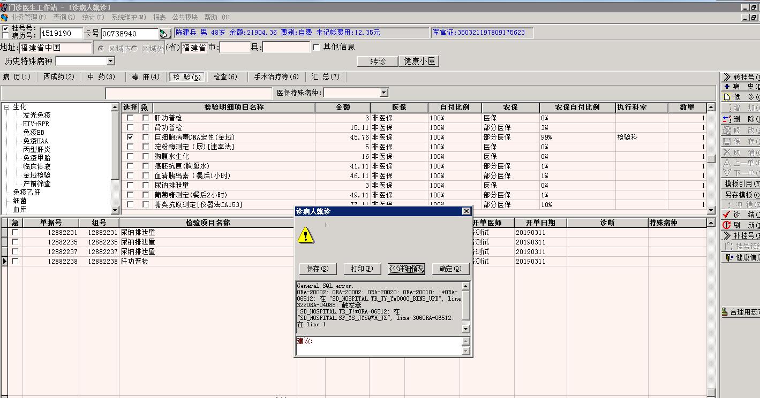Image resolution: width=760 pixels, height=398 pixels.
Task: Open the 统计(T) menu
Action: click(x=94, y=17)
